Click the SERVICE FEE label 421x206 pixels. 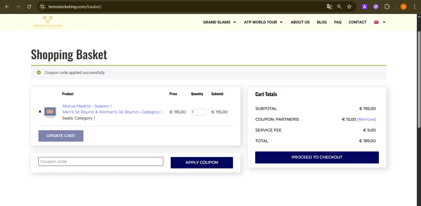268,130
